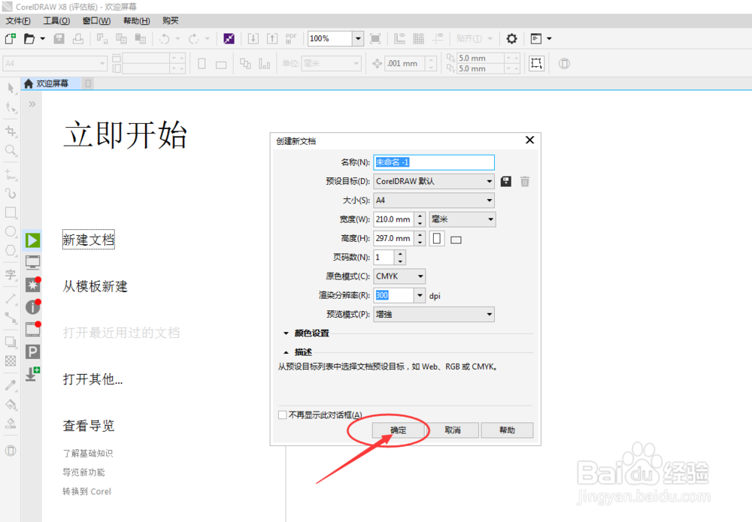752x522 pixels.
Task: Open the 大小 A4 dropdown
Action: point(434,201)
